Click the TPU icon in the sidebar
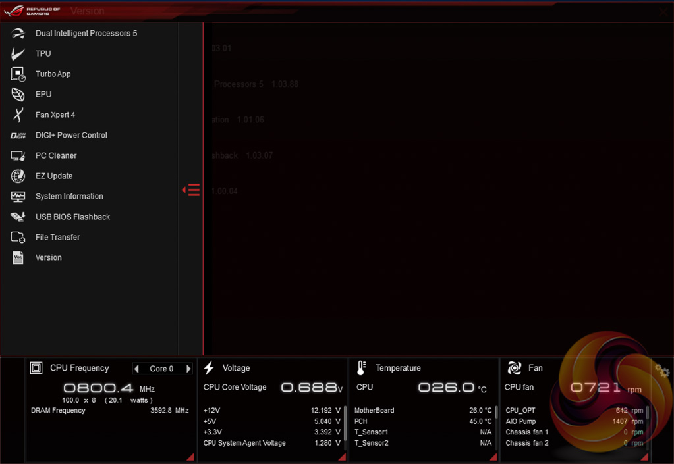The height and width of the screenshot is (464, 674). click(x=18, y=54)
